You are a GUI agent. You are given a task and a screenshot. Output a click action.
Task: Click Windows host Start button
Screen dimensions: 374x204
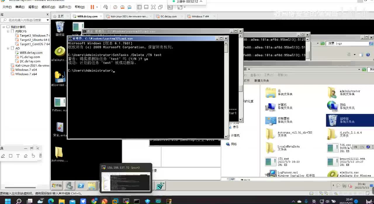coord(8,201)
